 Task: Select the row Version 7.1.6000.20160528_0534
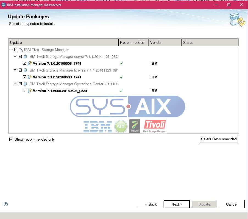click(x=124, y=91)
